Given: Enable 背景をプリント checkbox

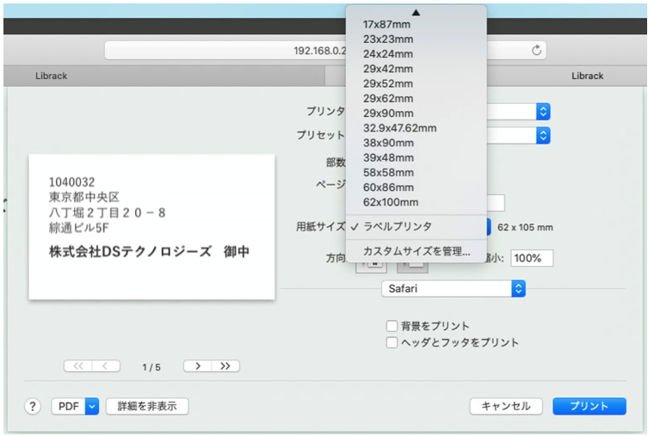Looking at the screenshot, I should 392,326.
